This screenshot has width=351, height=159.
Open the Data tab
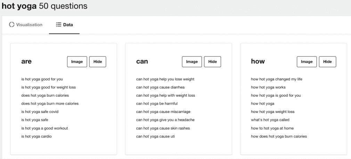pos(64,25)
